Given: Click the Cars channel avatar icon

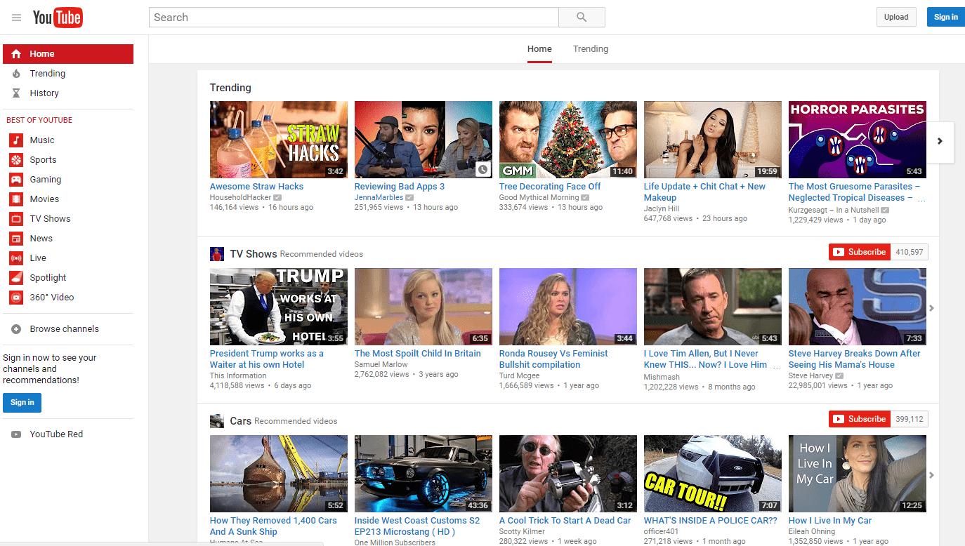Looking at the screenshot, I should pyautogui.click(x=217, y=421).
